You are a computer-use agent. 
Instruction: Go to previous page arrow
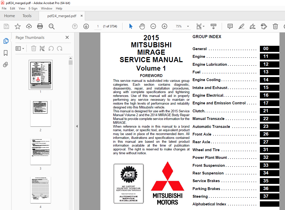pyautogui.click(x=75, y=27)
